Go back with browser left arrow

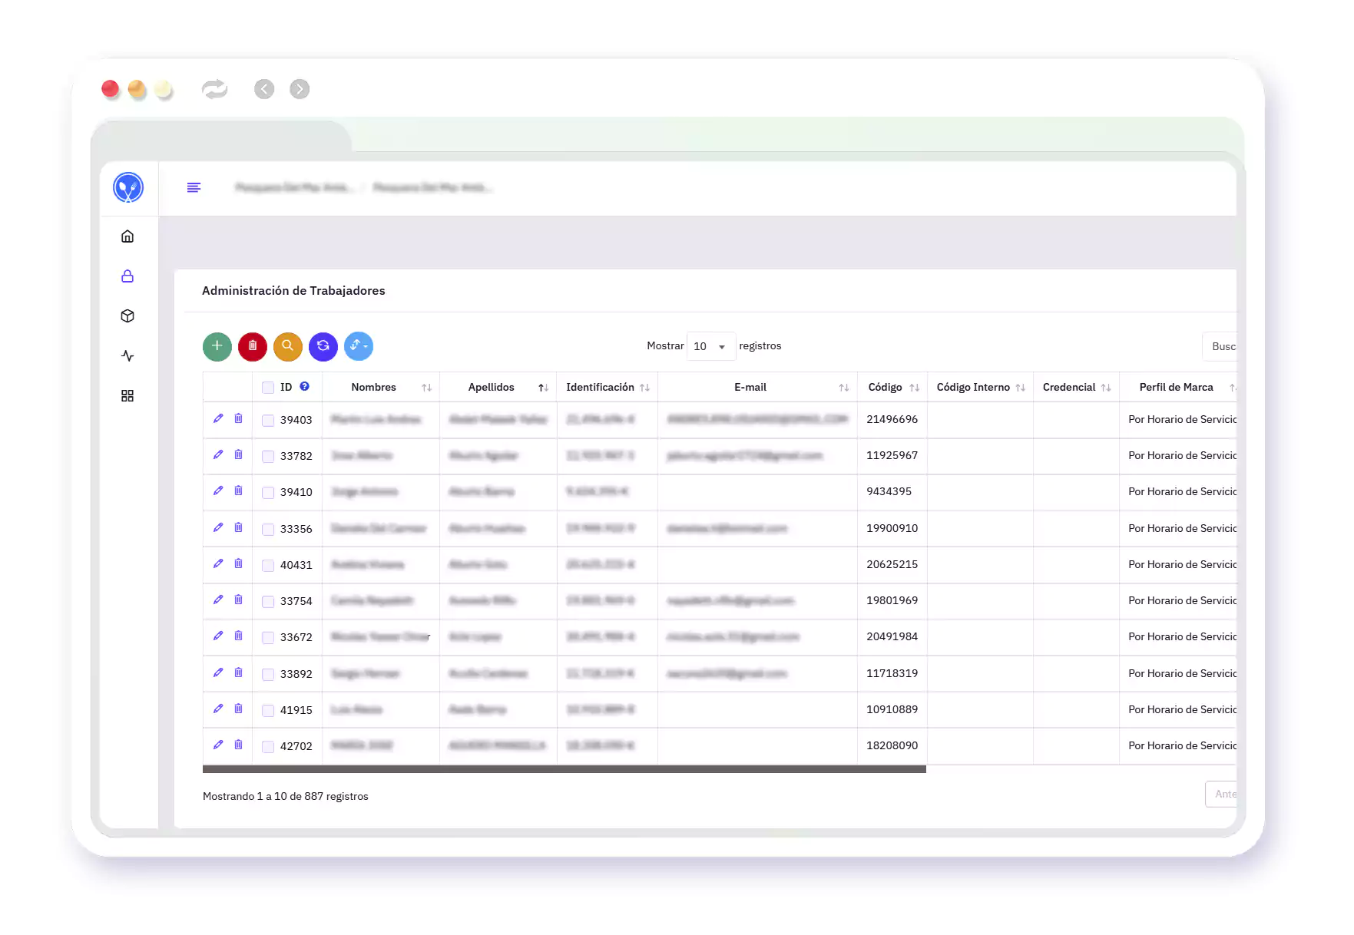[x=264, y=89]
